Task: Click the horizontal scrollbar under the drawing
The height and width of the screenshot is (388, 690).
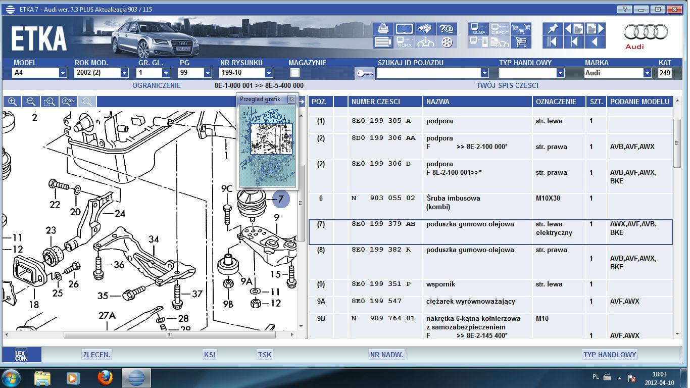Action: point(170,334)
